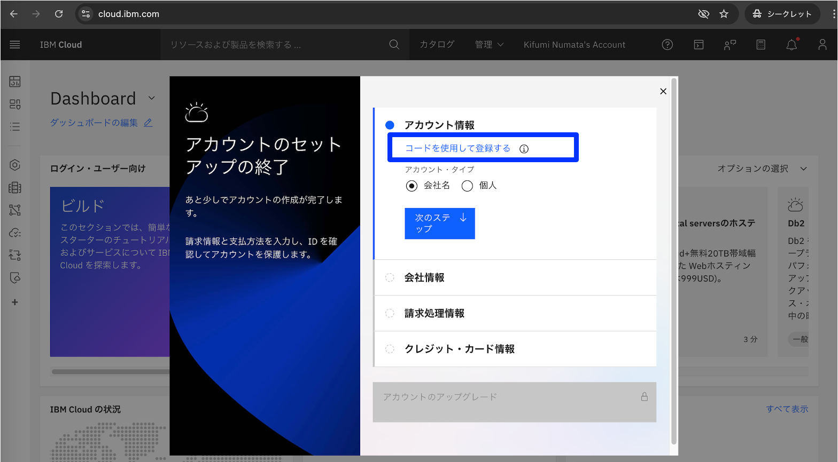Viewport: 838px width, 462px height.
Task: Expand the クレジット・カード情報 step section
Action: [x=515, y=349]
